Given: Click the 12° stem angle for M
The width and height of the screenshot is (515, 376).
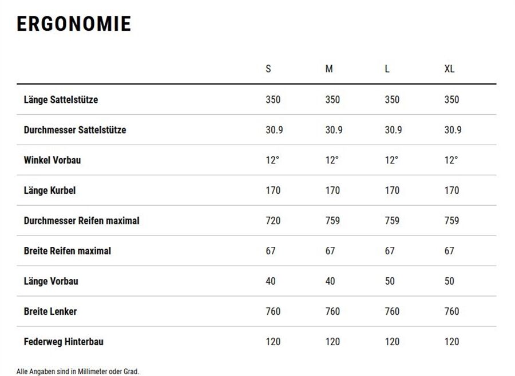Looking at the screenshot, I should coord(332,160).
